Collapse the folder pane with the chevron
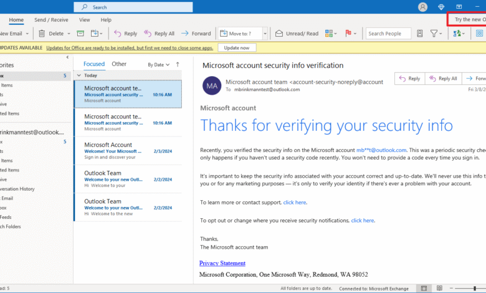 [67, 57]
